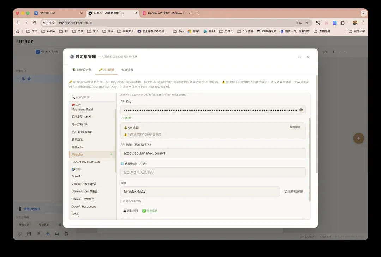381x257 pixels.
Task: Bookmark this page with the star icon
Action: (x=307, y=23)
